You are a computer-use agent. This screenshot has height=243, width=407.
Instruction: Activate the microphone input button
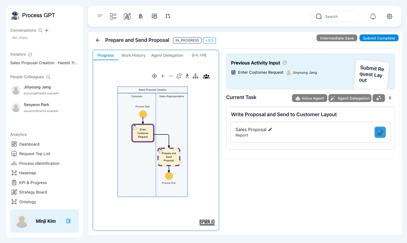click(x=390, y=98)
